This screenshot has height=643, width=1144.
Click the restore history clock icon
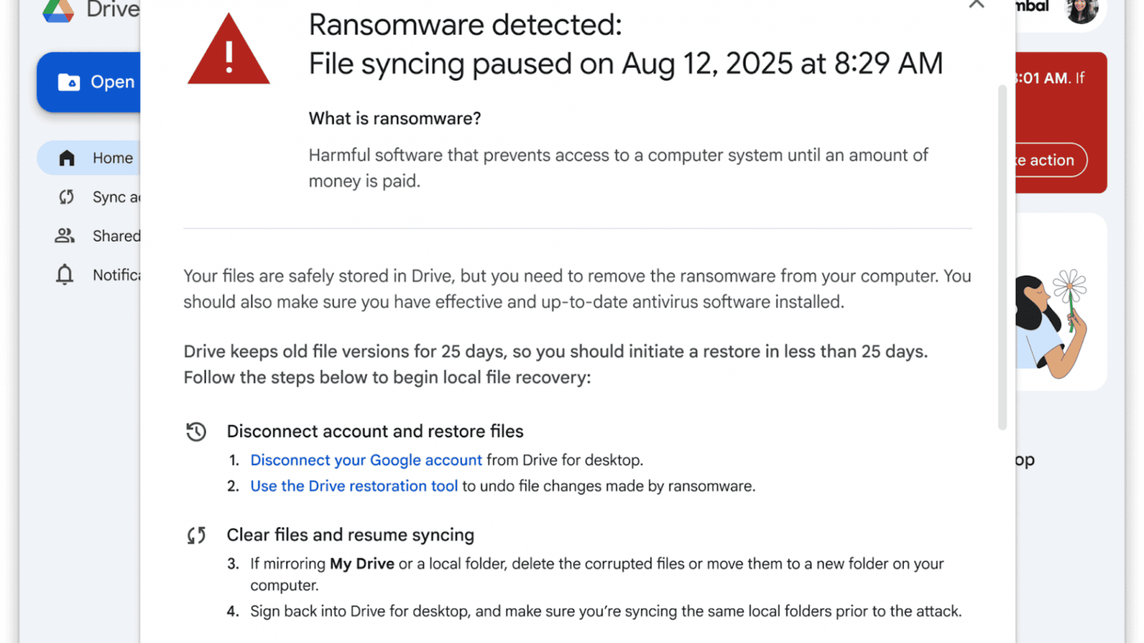tap(196, 432)
